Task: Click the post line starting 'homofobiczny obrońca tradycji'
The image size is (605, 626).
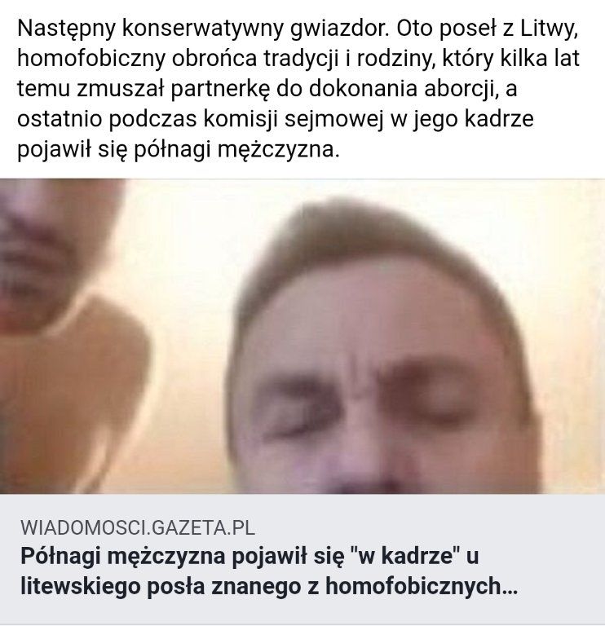Action: point(298,59)
